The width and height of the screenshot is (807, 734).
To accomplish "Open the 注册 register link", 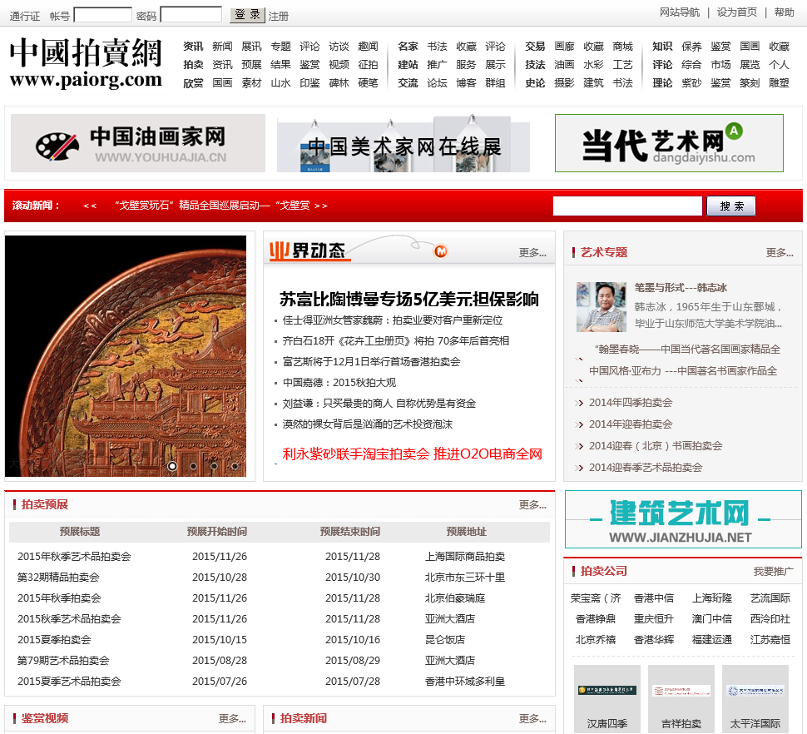I will pos(279,16).
